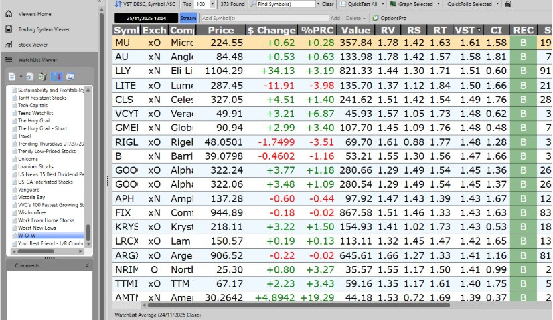Sort by the VST column header

468,30
